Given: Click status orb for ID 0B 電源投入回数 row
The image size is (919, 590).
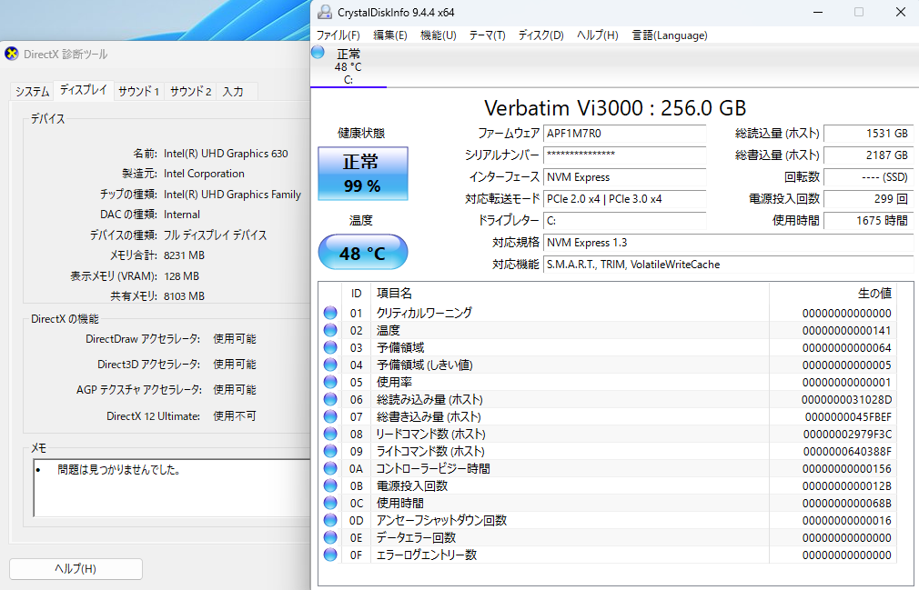Looking at the screenshot, I should (330, 485).
